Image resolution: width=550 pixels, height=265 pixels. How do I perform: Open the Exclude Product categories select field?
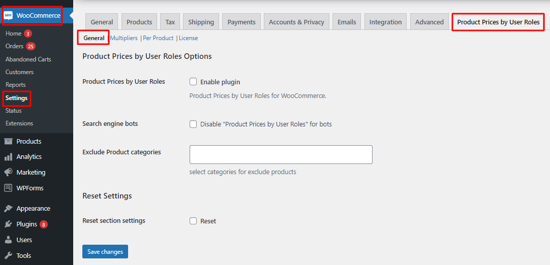(281, 154)
